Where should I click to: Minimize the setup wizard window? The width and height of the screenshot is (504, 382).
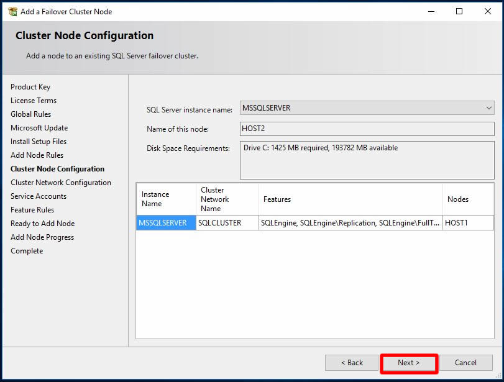tap(431, 11)
